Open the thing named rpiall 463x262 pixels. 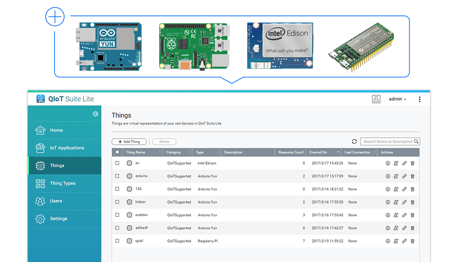point(139,241)
